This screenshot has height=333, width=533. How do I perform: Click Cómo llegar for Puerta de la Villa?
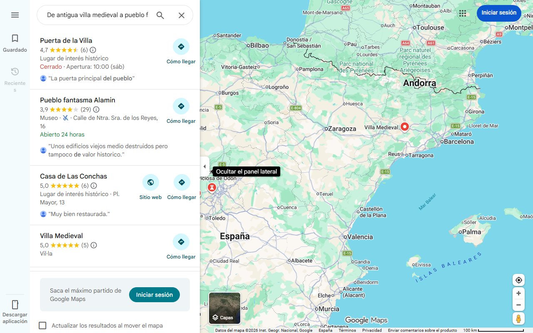pos(181,47)
